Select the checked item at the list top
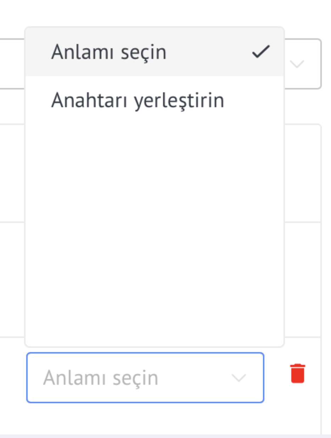Viewport: 331px width, 438px height. [155, 52]
